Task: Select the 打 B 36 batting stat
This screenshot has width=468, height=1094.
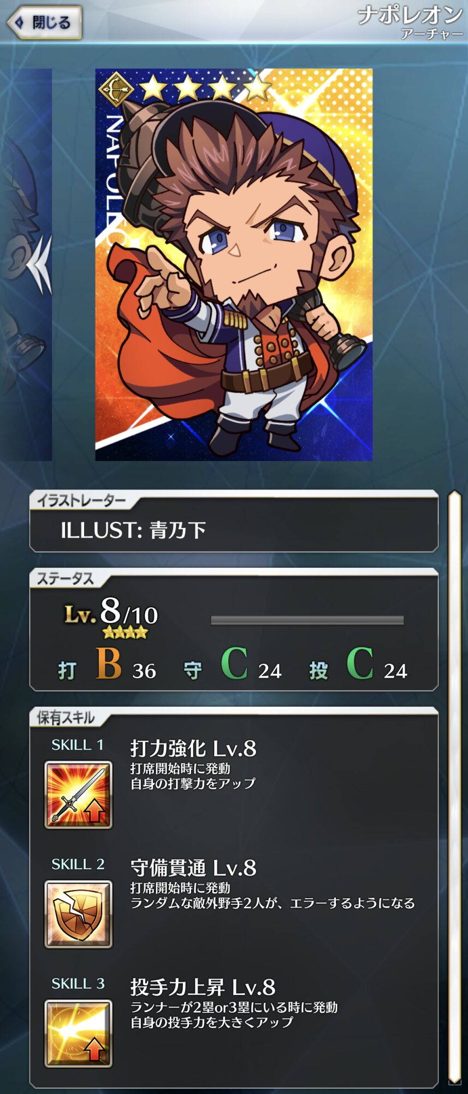Action: click(x=107, y=665)
